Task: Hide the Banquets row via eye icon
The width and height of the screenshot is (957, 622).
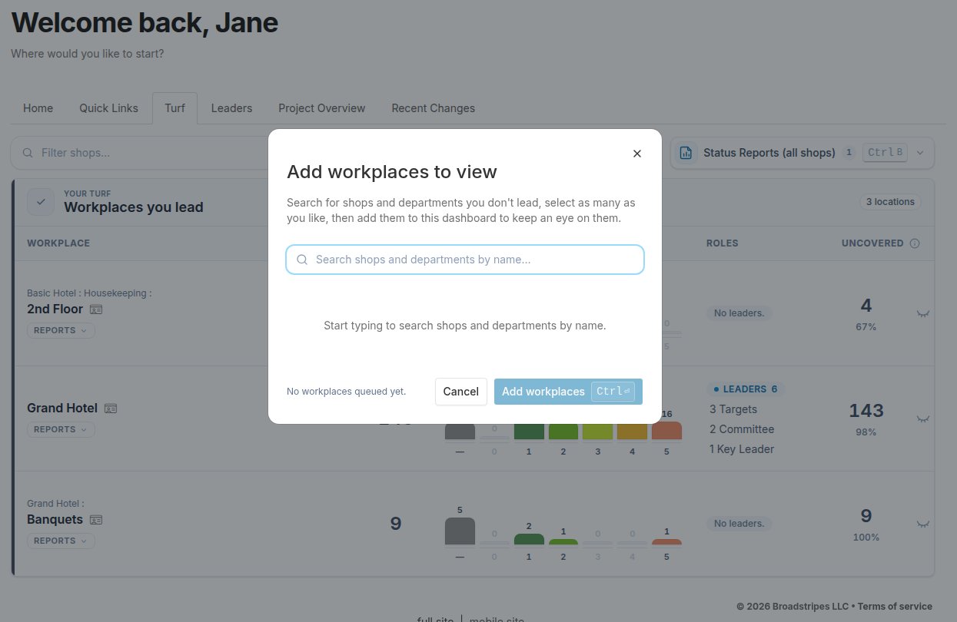Action: [x=923, y=524]
